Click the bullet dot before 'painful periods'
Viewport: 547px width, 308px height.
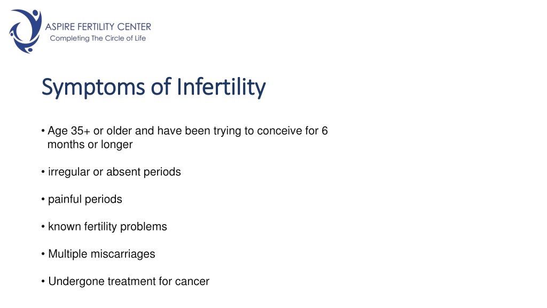pos(43,199)
